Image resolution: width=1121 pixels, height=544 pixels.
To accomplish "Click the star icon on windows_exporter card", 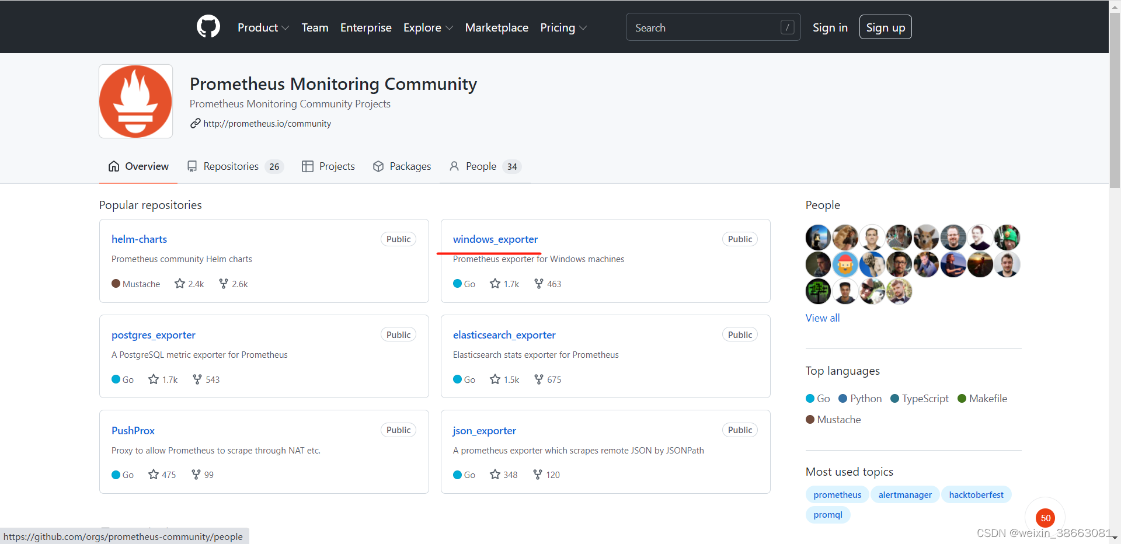I will click(495, 284).
